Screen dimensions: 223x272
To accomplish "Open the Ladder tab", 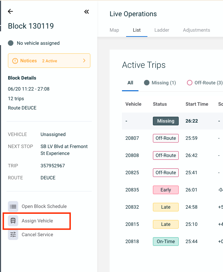I will [x=162, y=30].
